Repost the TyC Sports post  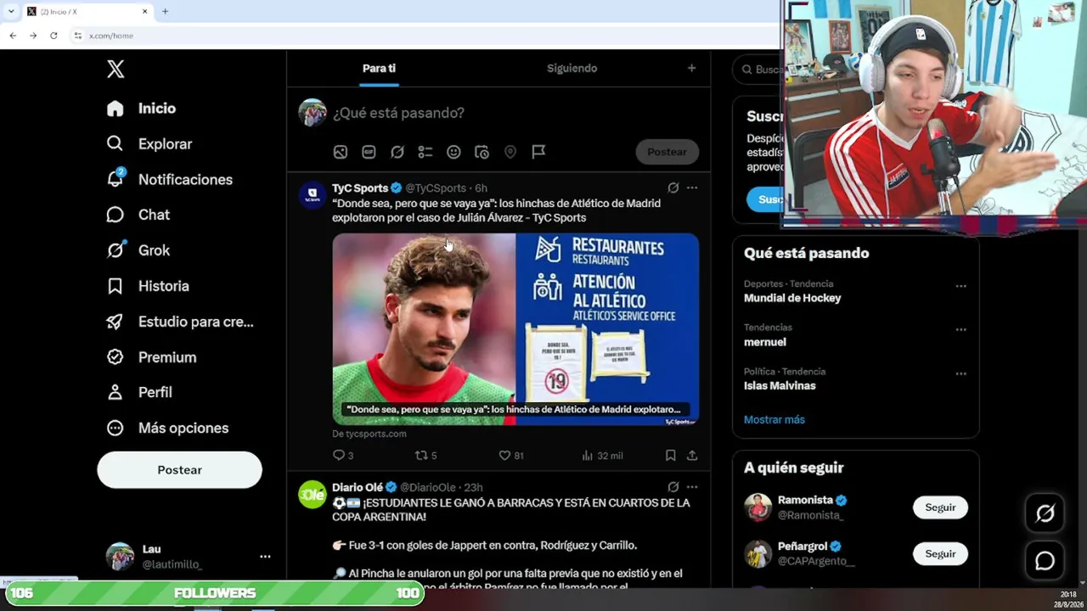point(425,456)
